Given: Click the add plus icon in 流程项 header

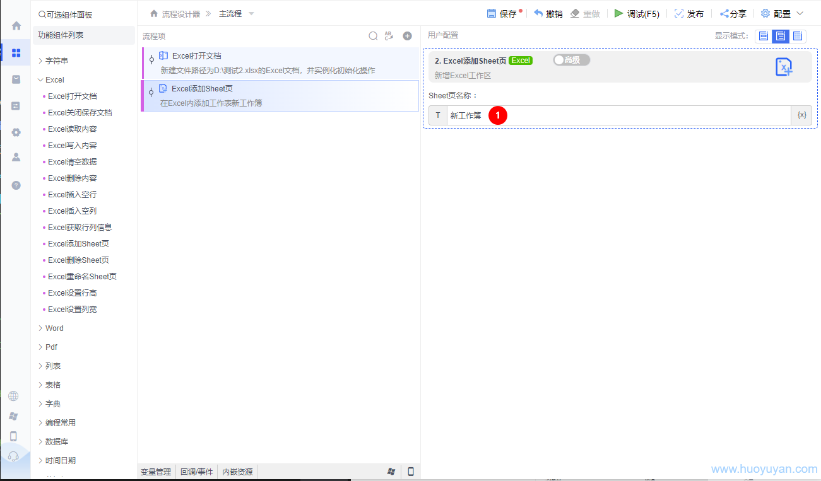Looking at the screenshot, I should 408,36.
